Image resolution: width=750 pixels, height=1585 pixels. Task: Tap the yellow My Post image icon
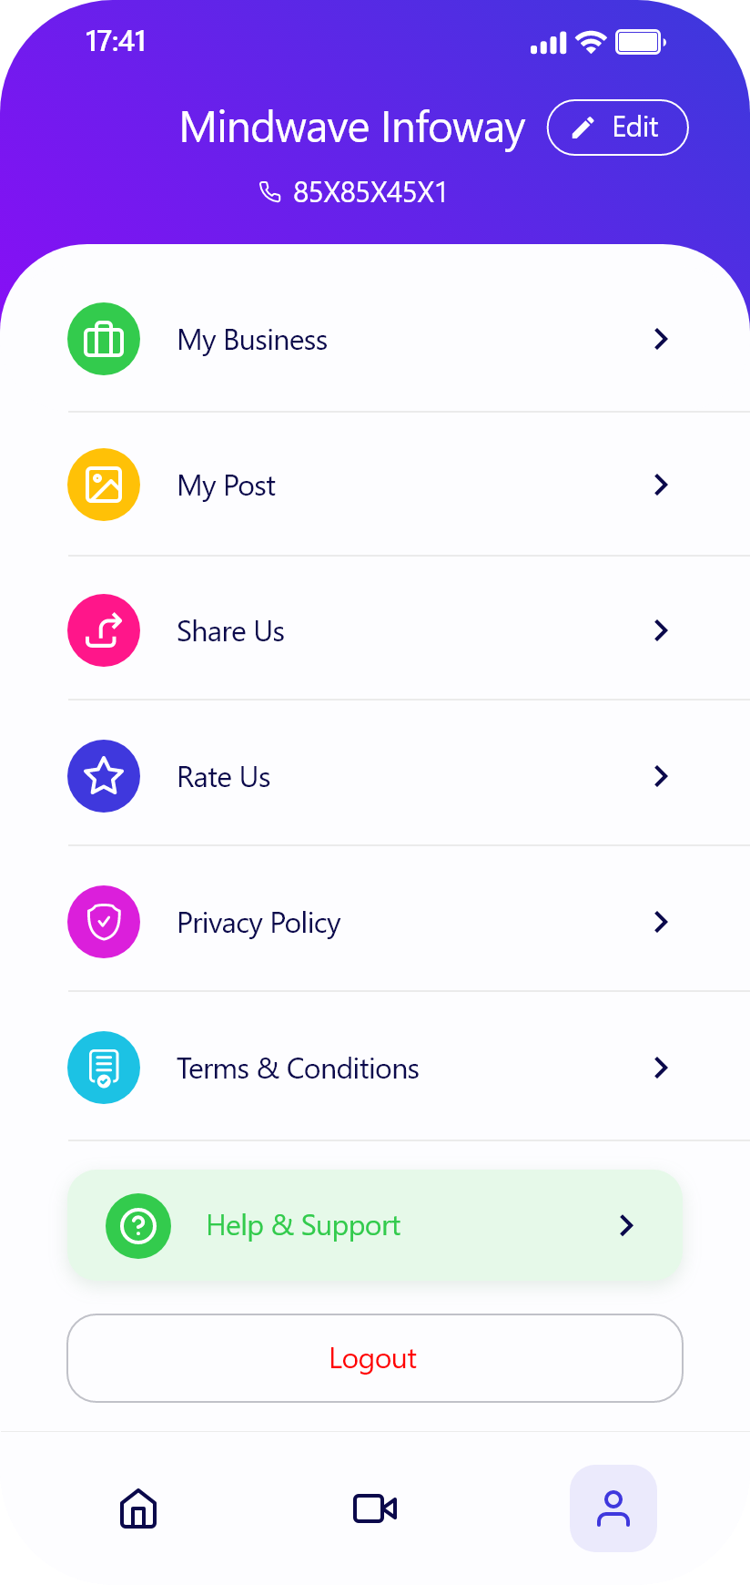[104, 485]
